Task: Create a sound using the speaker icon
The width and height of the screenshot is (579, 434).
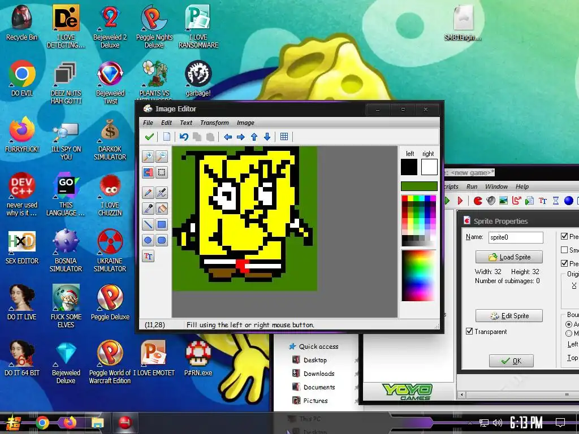Action: 491,201
